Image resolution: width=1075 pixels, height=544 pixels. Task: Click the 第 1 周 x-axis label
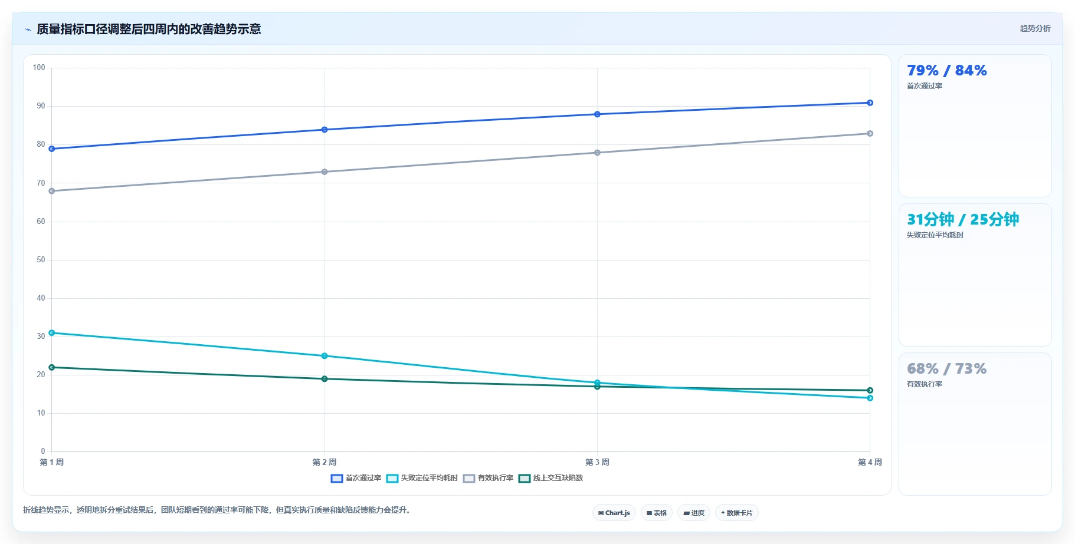click(52, 462)
